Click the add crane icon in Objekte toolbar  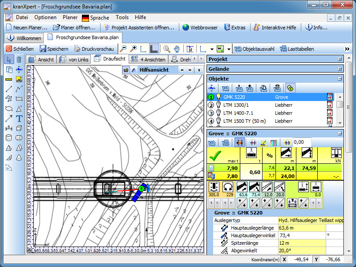click(250, 88)
